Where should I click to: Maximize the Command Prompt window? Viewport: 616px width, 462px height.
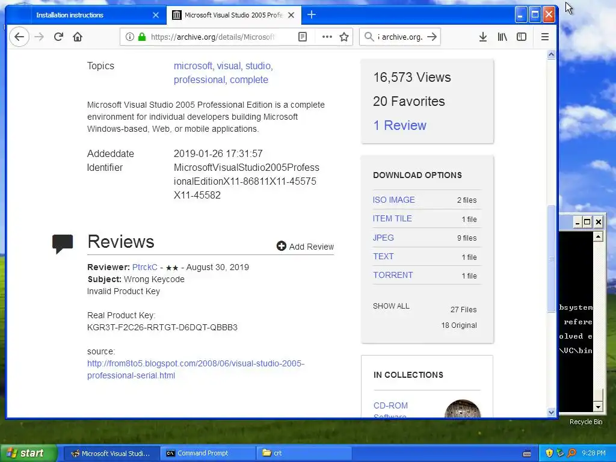[587, 222]
